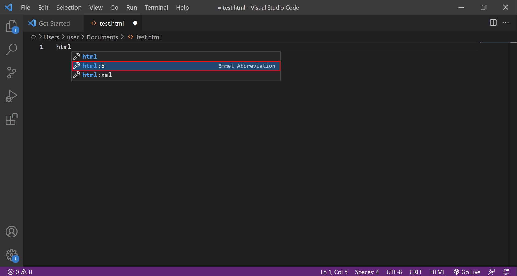The height and width of the screenshot is (276, 517).
Task: Select the html Emmet suggestion
Action: coord(176,57)
